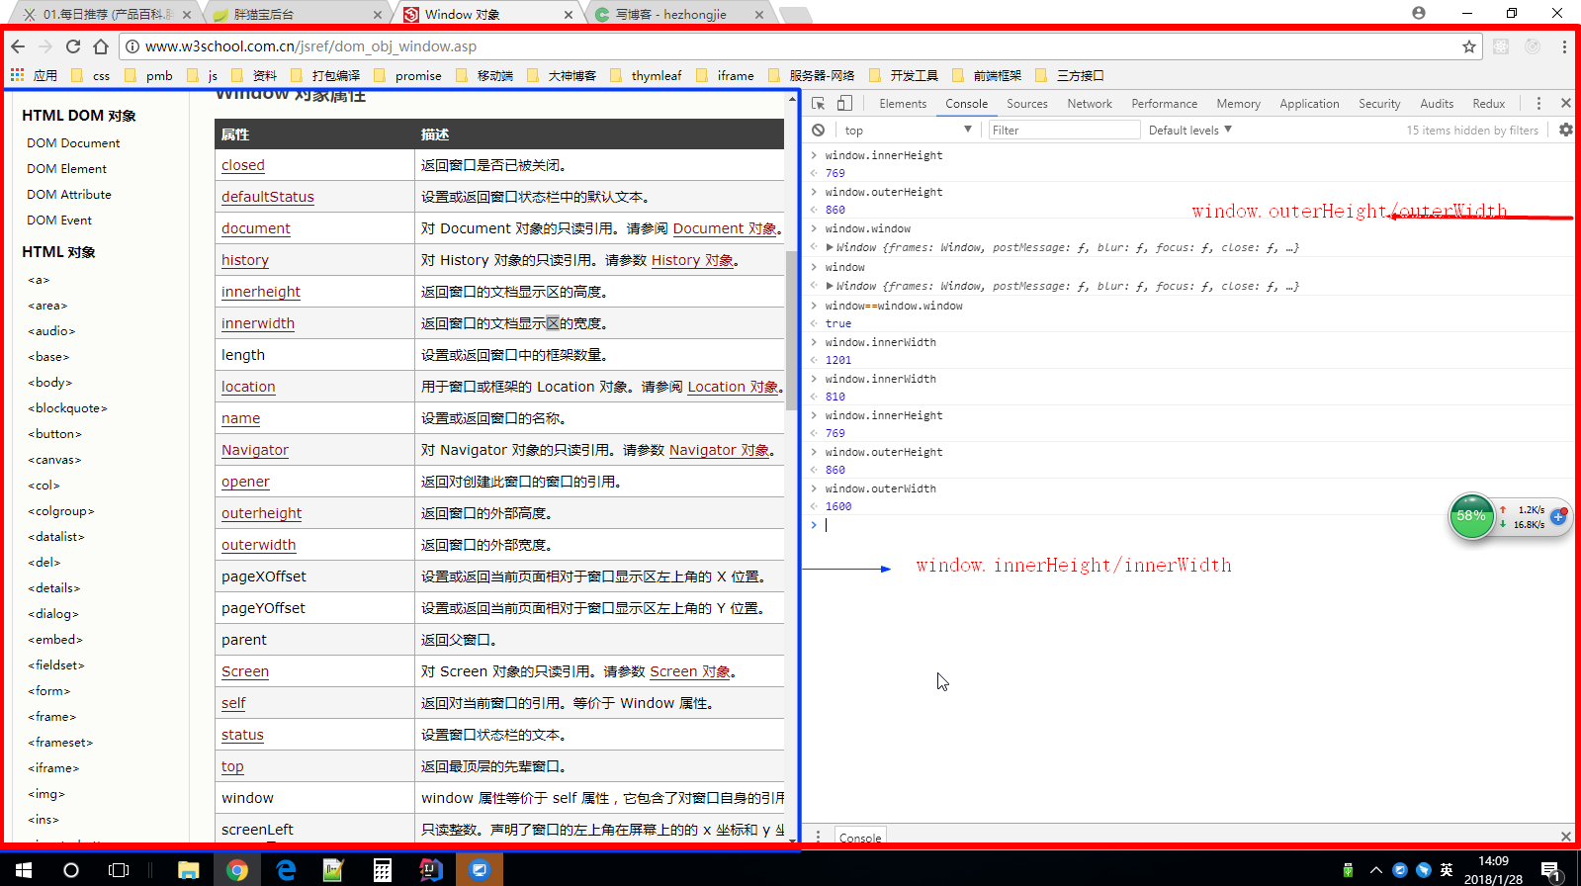Switch to the 胖猫宝后台 browser tab
The image size is (1581, 886).
coord(297,14)
